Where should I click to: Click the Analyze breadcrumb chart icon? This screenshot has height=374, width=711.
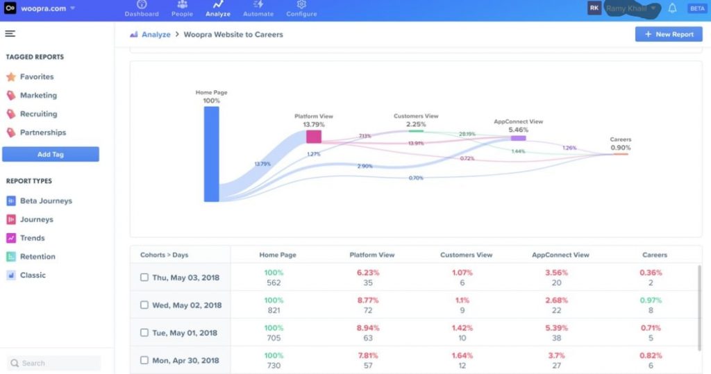[134, 35]
